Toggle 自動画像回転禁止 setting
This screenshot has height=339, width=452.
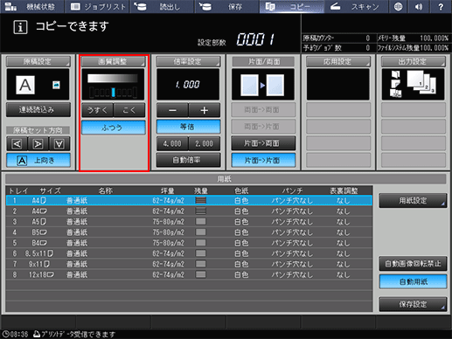point(413,264)
